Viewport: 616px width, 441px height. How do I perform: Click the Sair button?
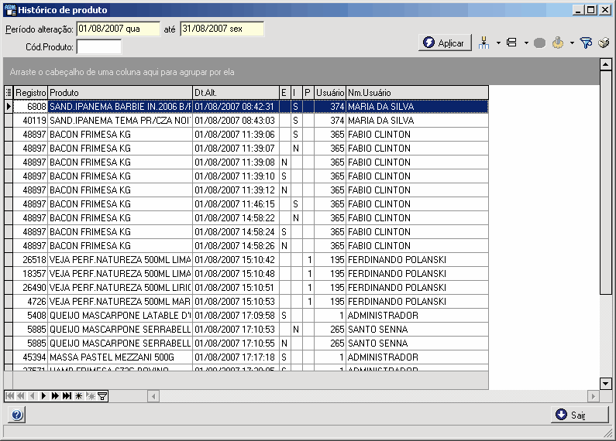pyautogui.click(x=580, y=415)
